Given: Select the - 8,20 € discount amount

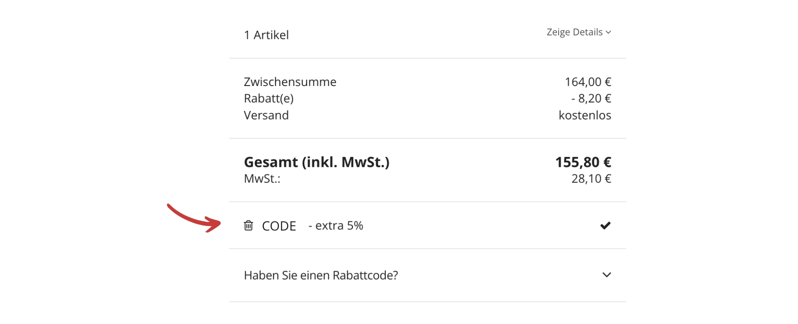Looking at the screenshot, I should (x=591, y=98).
